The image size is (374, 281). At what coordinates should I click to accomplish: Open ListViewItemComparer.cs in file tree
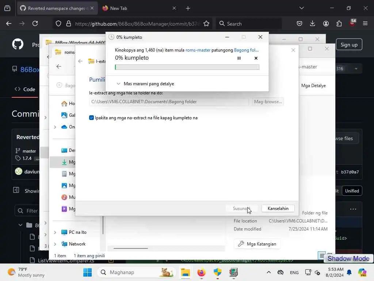(66, 261)
